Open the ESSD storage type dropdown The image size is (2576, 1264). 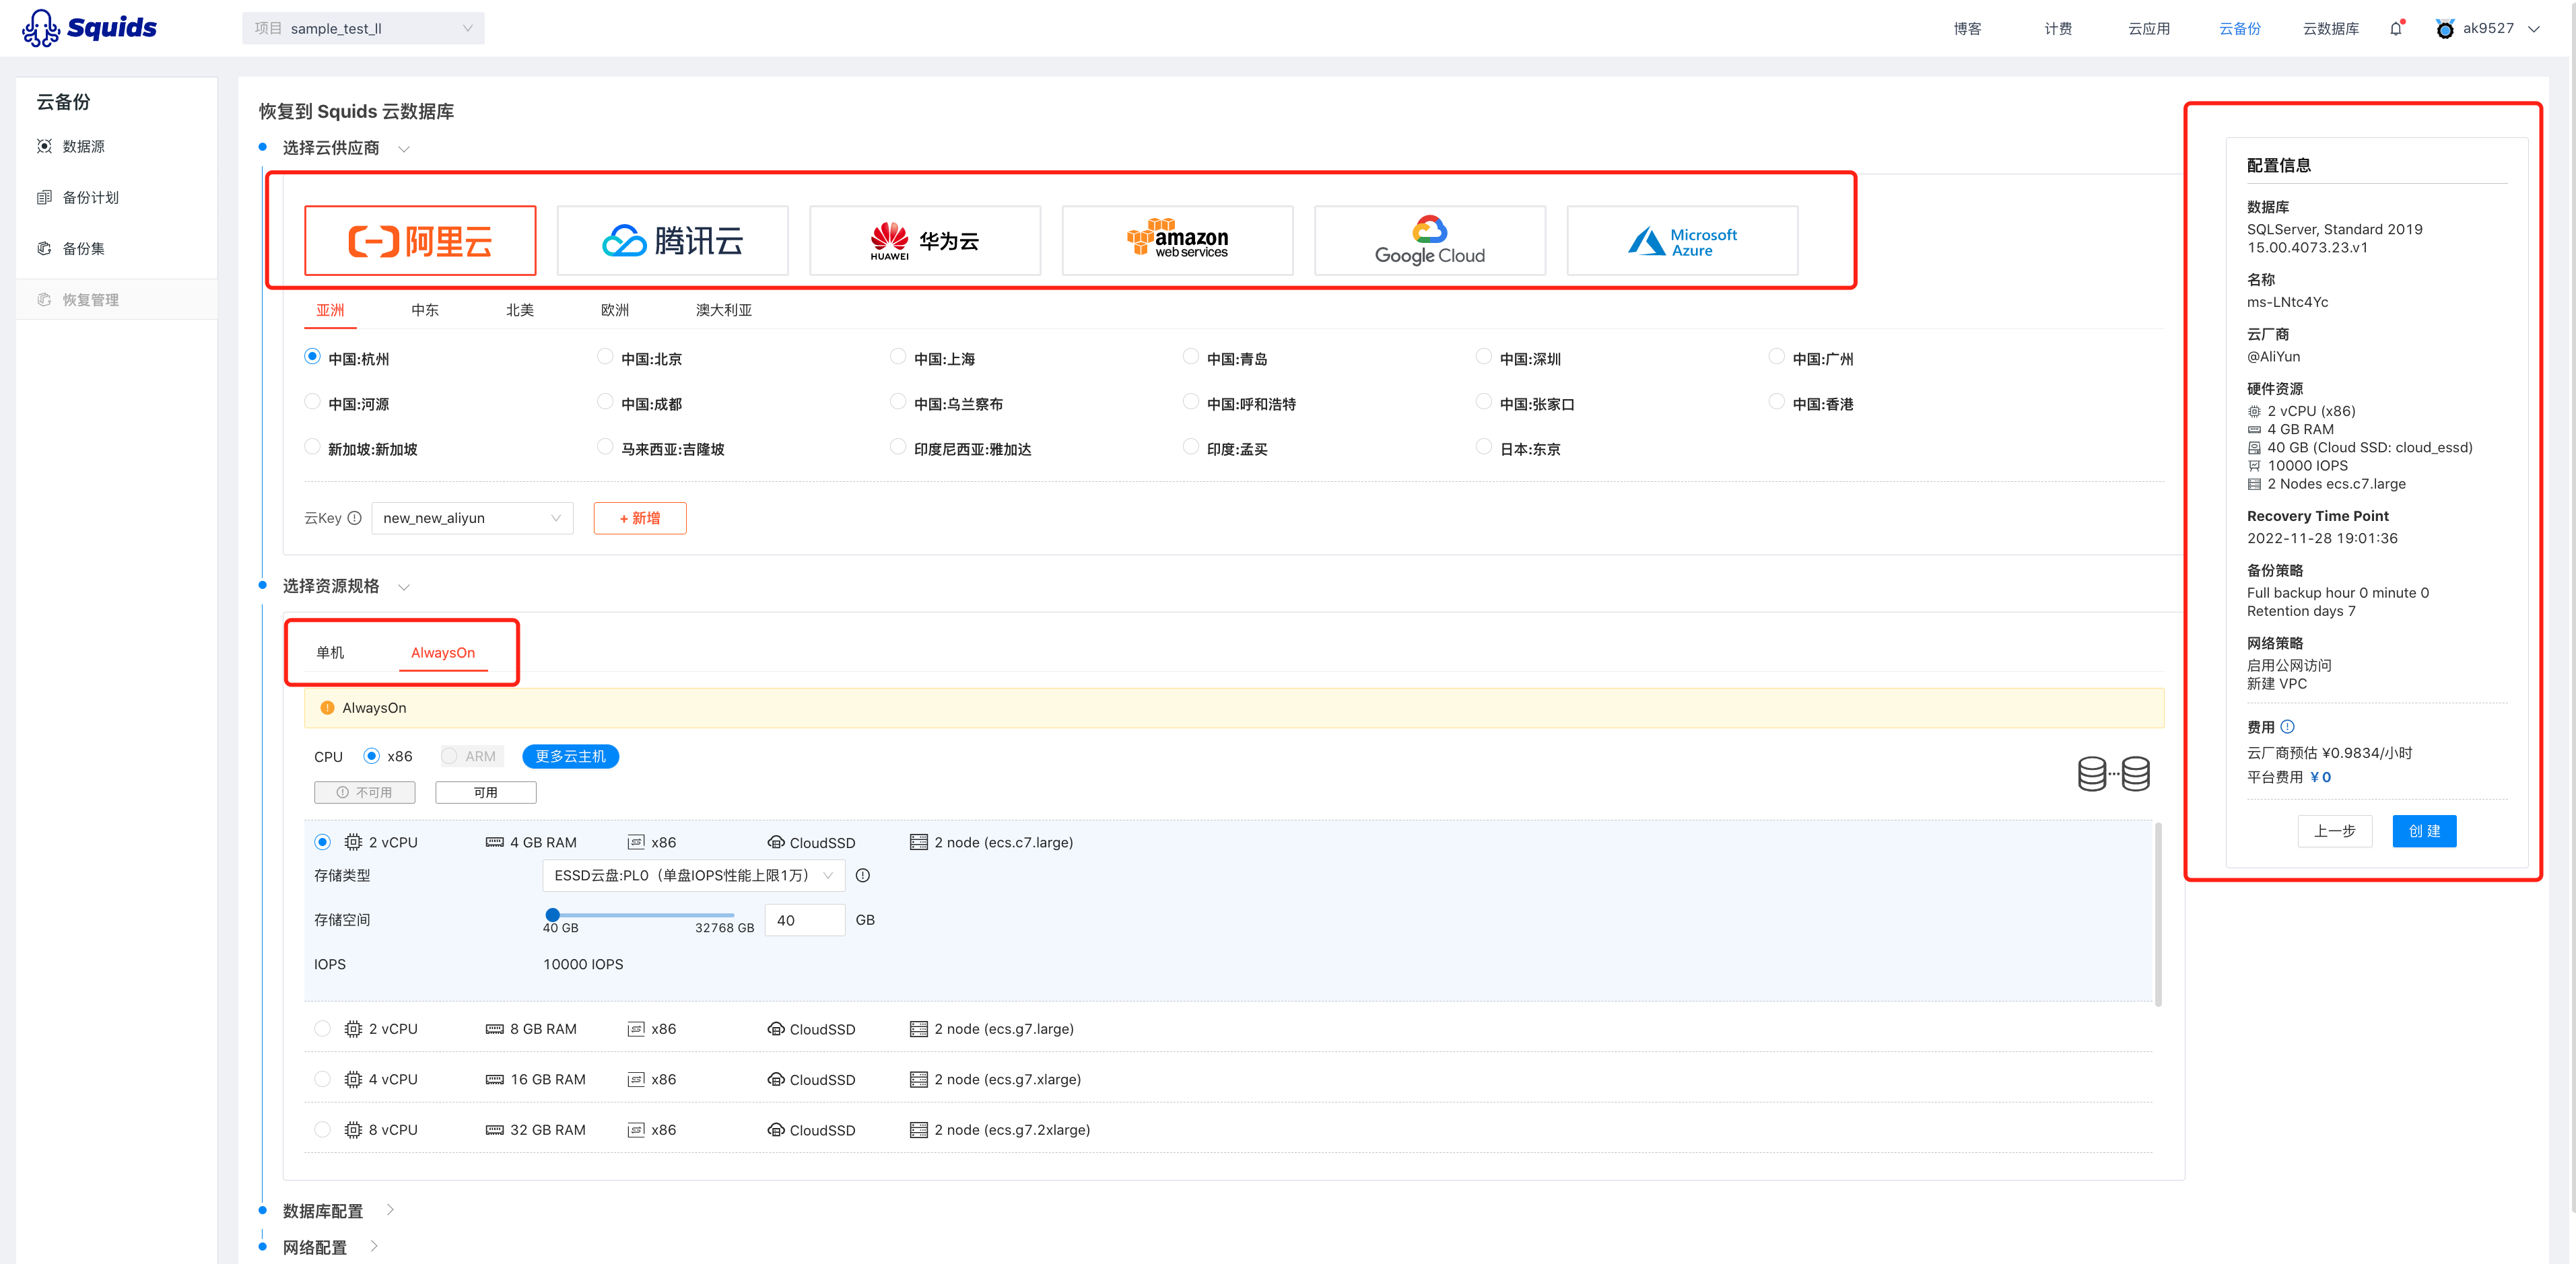pyautogui.click(x=693, y=875)
